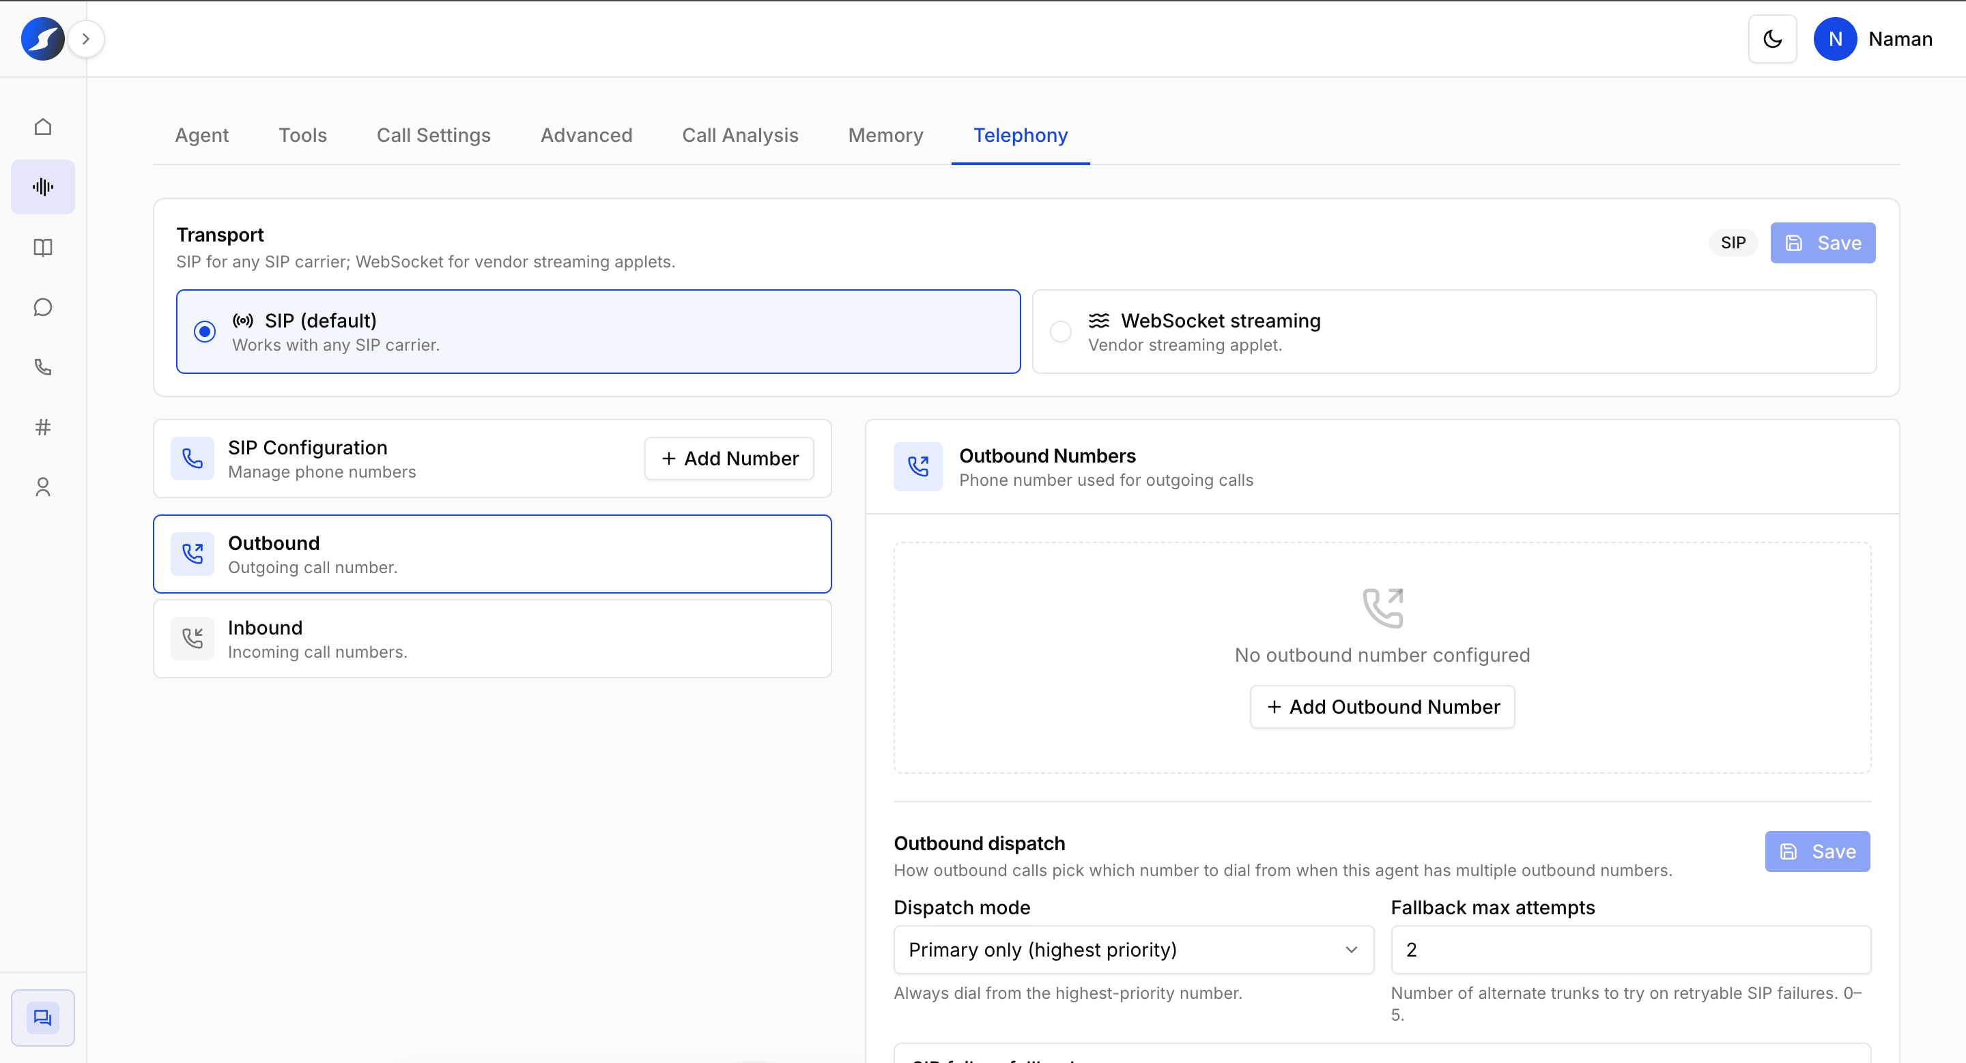Open the chat bubble sidebar icon
This screenshot has width=1966, height=1063.
coord(43,307)
